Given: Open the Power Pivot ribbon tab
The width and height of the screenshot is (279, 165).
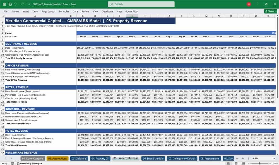Looking at the screenshot, I should (x=132, y=11).
